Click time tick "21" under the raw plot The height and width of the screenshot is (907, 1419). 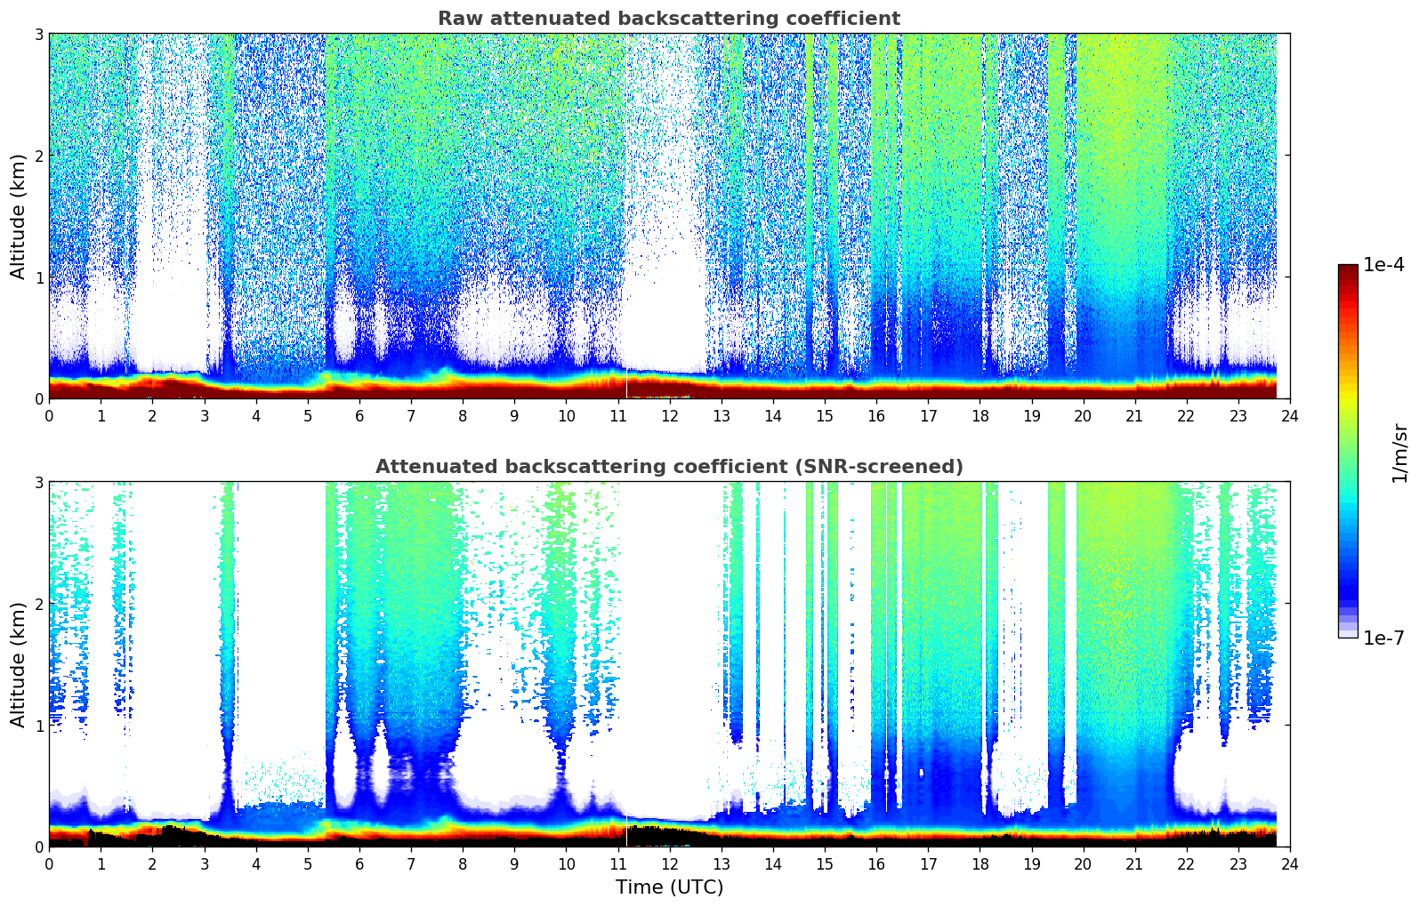coord(1134,415)
